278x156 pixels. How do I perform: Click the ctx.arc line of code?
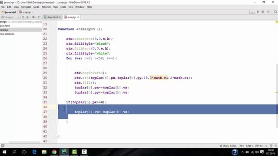click(133, 78)
